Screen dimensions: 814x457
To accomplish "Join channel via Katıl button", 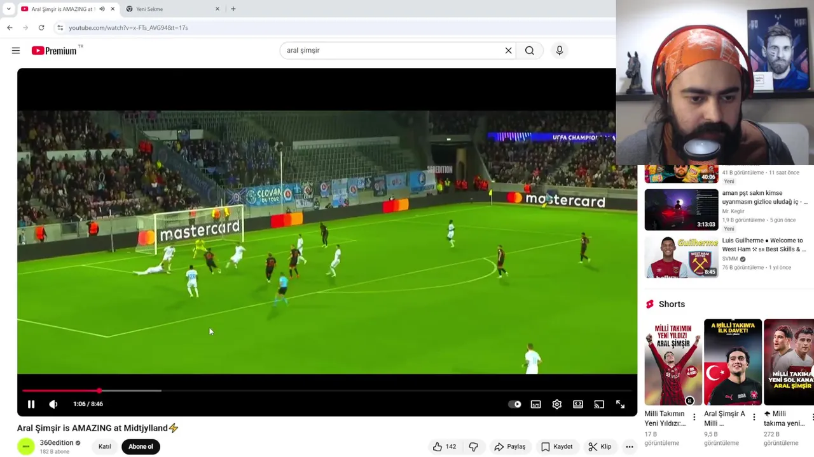I will coord(105,447).
